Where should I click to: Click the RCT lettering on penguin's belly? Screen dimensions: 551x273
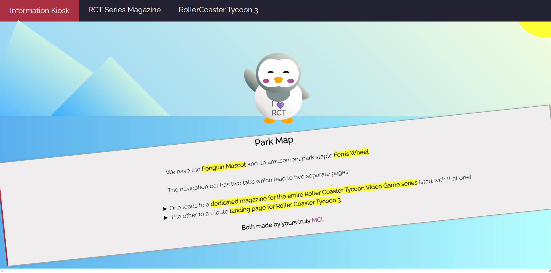pyautogui.click(x=279, y=113)
